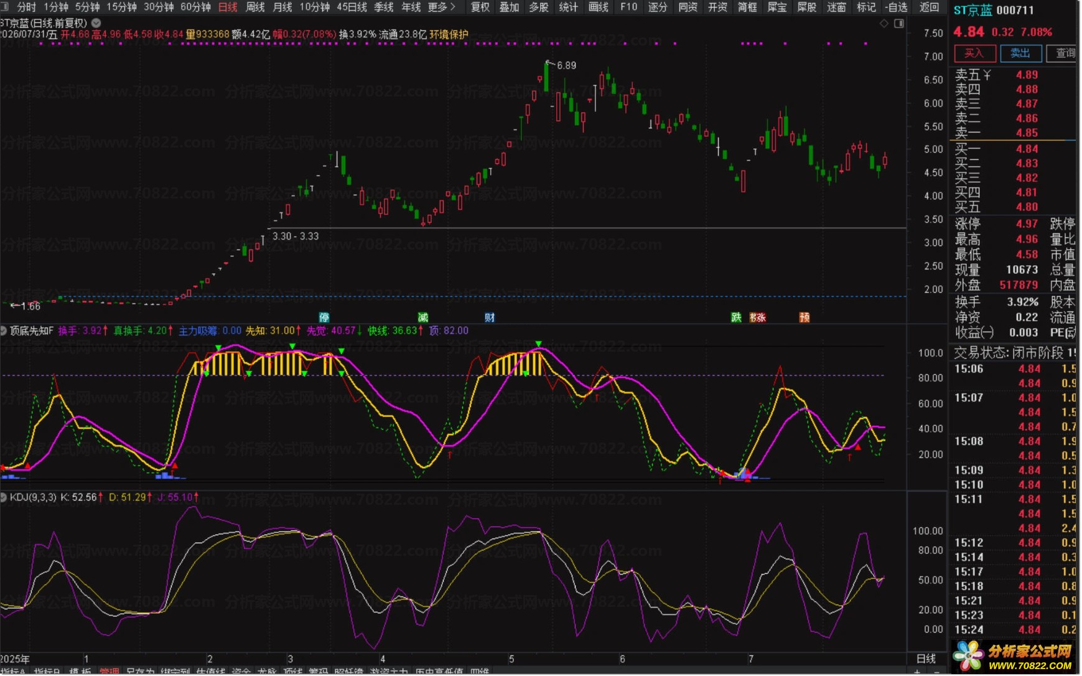The height and width of the screenshot is (676, 1082).
Task: Click the 叠加 overlay button
Action: [509, 7]
